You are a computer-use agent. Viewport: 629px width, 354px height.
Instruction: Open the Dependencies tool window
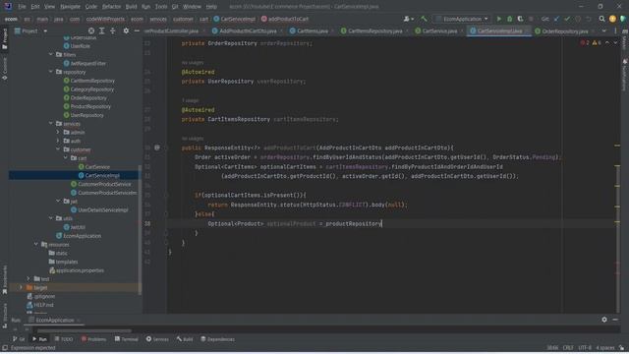(217, 339)
